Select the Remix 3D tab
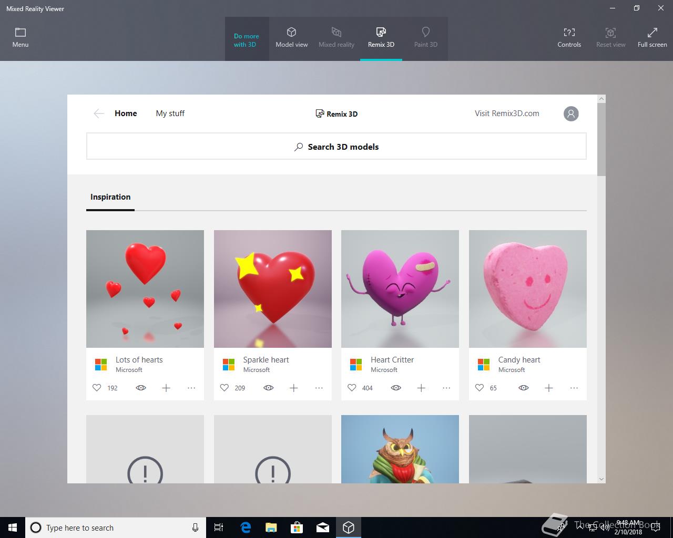The image size is (673, 538). click(381, 38)
